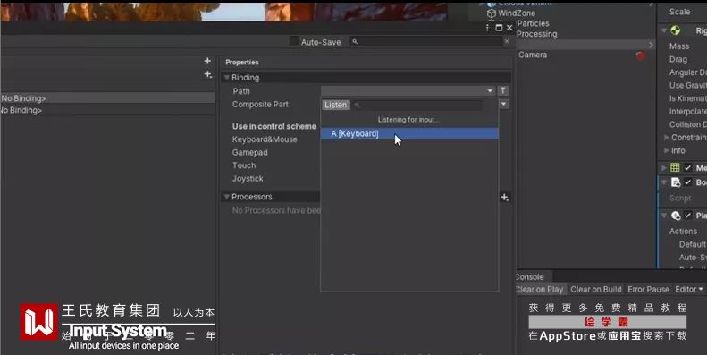The height and width of the screenshot is (355, 707).
Task: Uncheck the Pla component enable checkbox
Action: click(x=687, y=216)
